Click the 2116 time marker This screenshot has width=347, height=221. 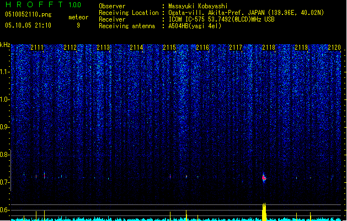202,48
